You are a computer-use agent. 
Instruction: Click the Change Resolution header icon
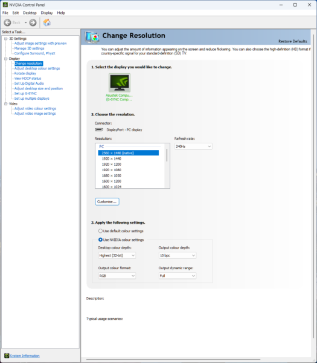(x=92, y=37)
